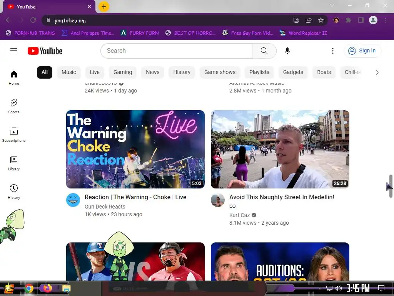Click the page vertical scrollbar thumb
This screenshot has height=296, width=394.
click(391, 186)
